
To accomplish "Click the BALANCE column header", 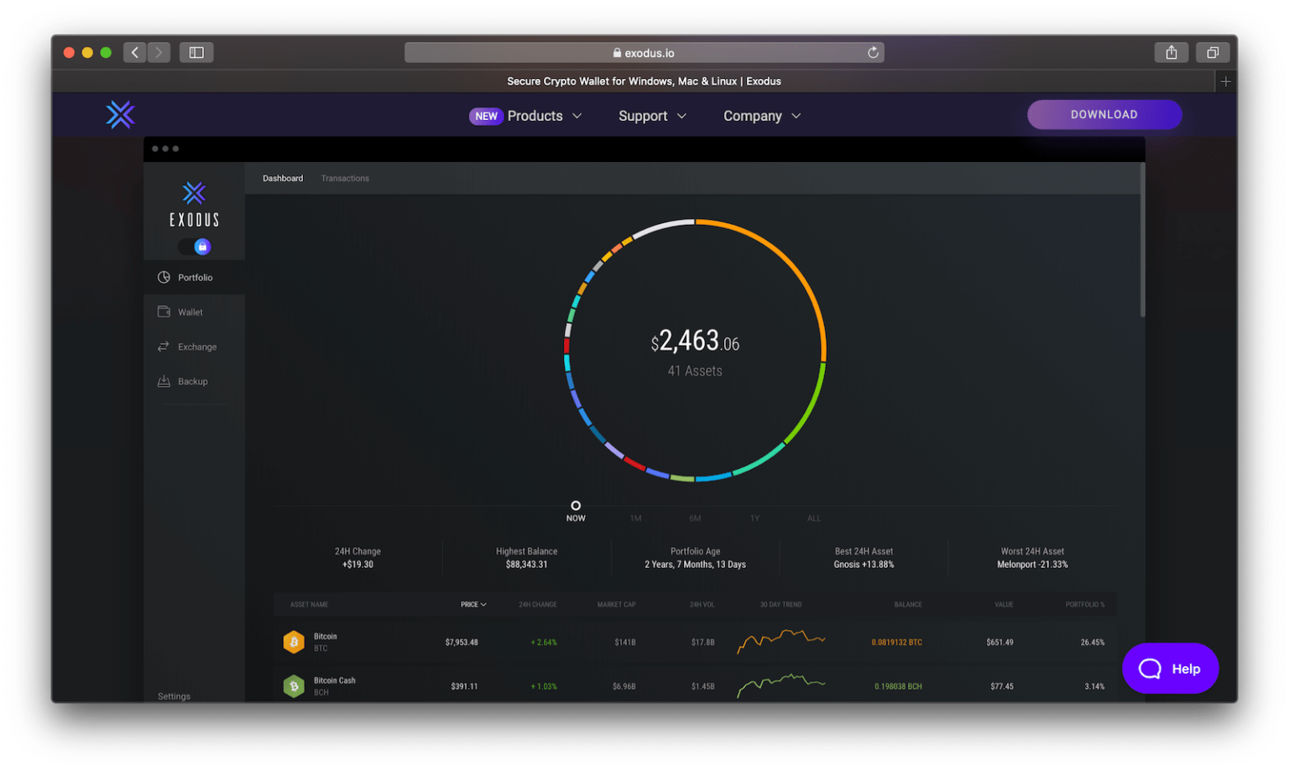I will (x=908, y=604).
